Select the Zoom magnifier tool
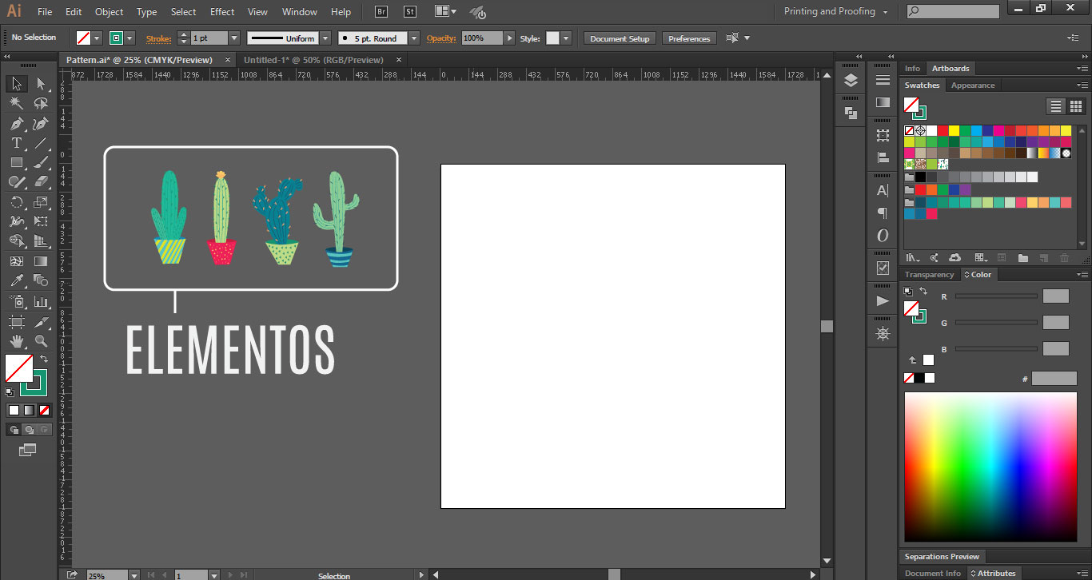 pyautogui.click(x=41, y=342)
